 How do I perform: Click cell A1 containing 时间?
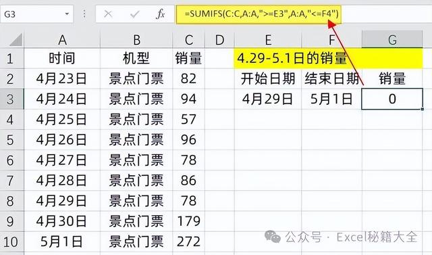click(x=62, y=58)
